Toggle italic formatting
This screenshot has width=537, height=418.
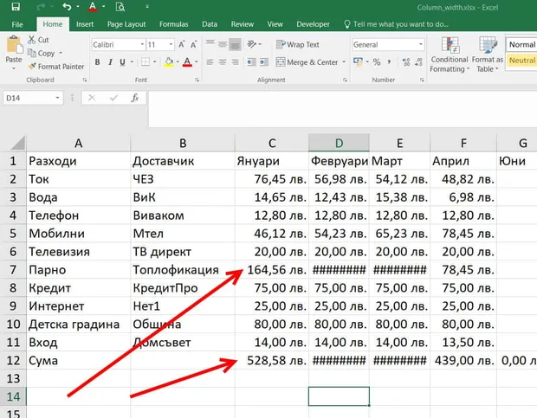click(110, 62)
